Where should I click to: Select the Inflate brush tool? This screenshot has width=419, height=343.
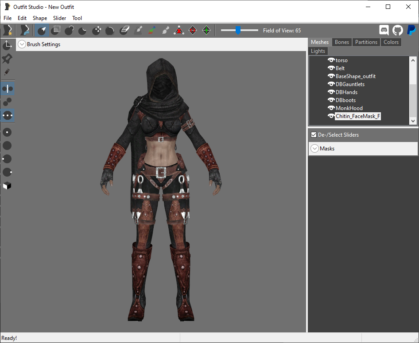click(x=69, y=31)
